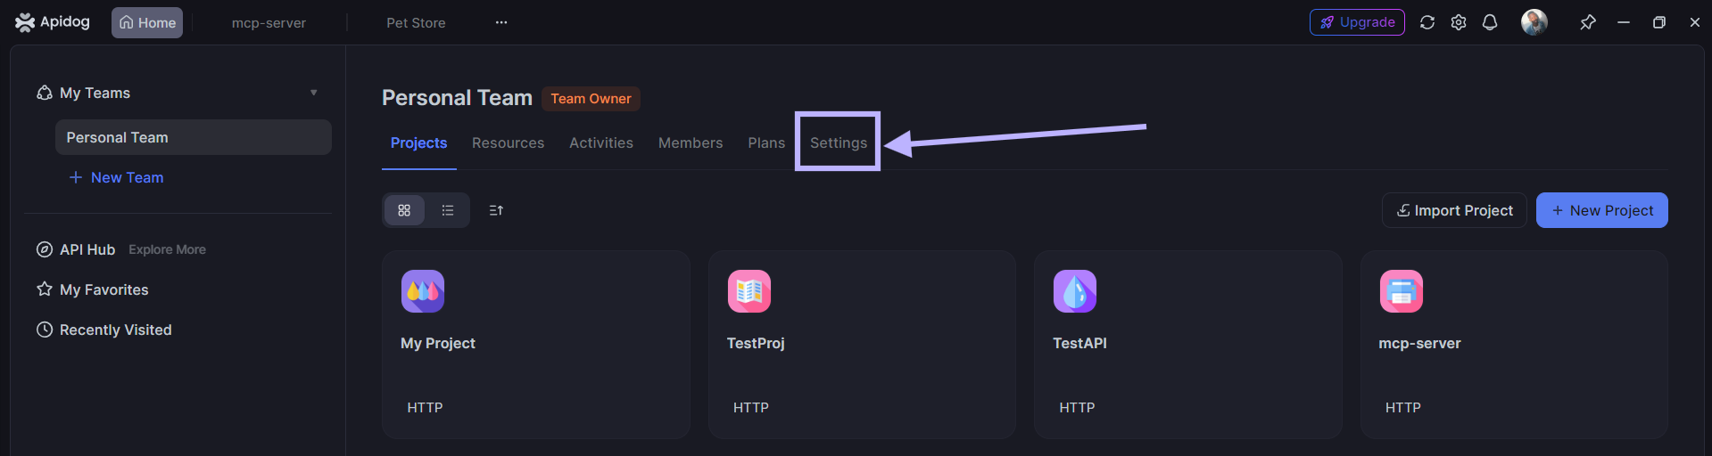Select the Activities tab
Image resolution: width=1712 pixels, height=456 pixels.
pyautogui.click(x=601, y=142)
